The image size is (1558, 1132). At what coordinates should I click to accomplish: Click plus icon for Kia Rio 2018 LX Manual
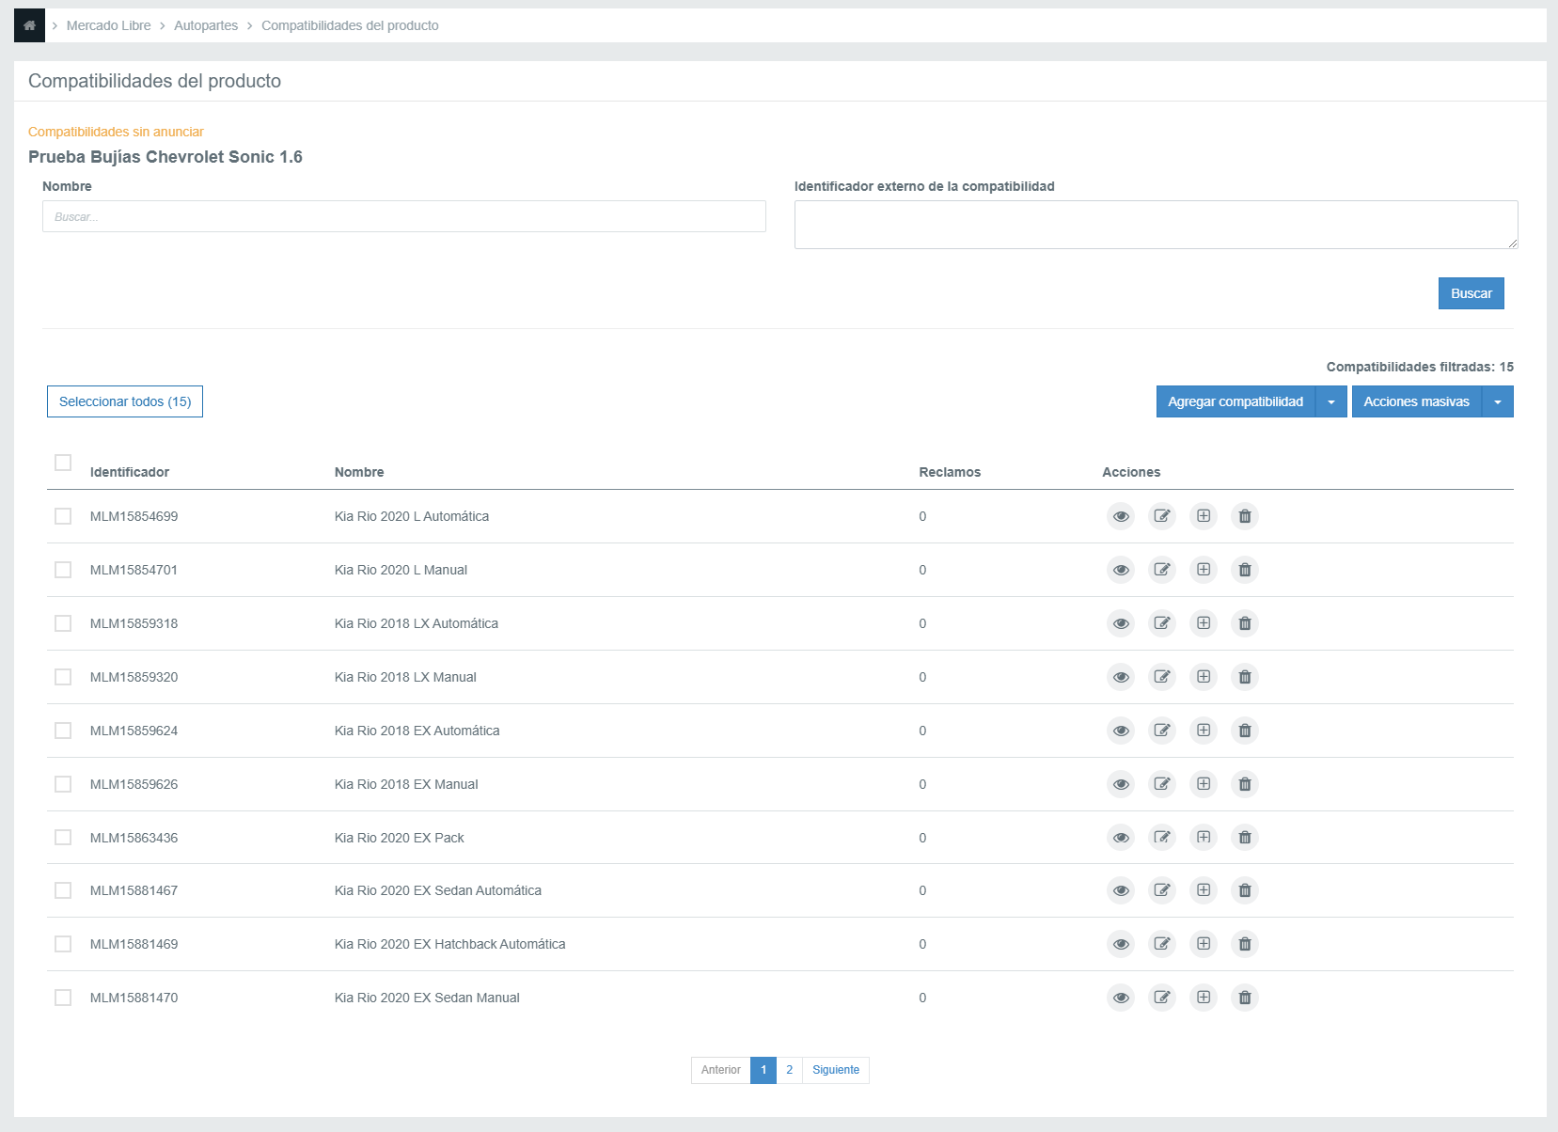coord(1204,677)
